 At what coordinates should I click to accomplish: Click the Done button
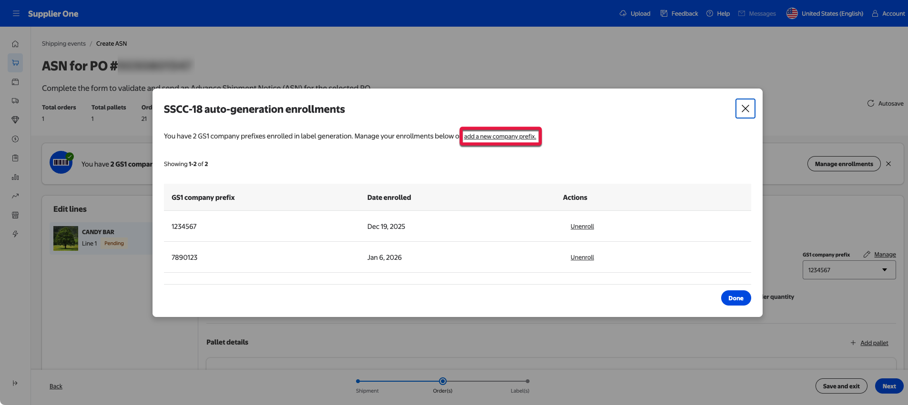coord(735,298)
